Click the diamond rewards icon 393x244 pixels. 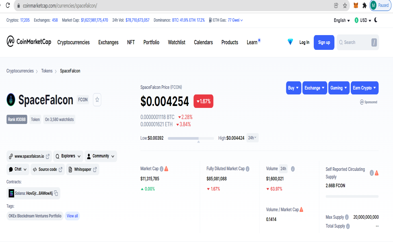point(290,42)
